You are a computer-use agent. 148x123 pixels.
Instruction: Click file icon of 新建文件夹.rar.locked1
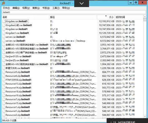(4, 68)
